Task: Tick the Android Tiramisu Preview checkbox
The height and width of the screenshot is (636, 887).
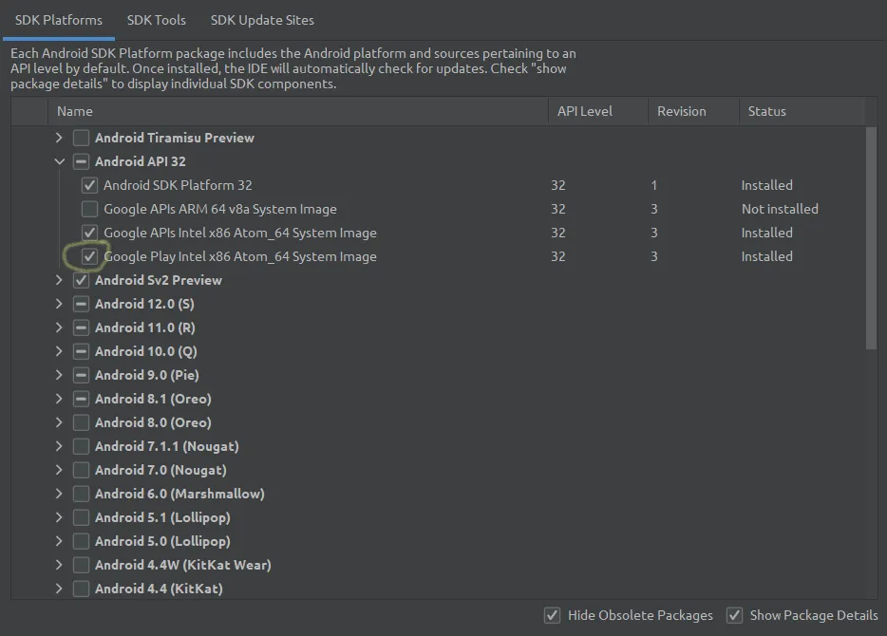Action: point(82,138)
